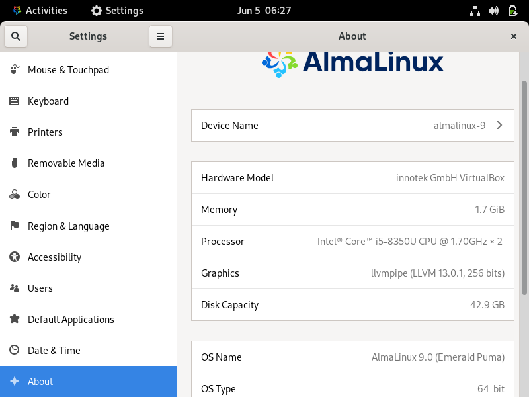Click the Hardware Model row label
The image size is (529, 397).
(237, 178)
